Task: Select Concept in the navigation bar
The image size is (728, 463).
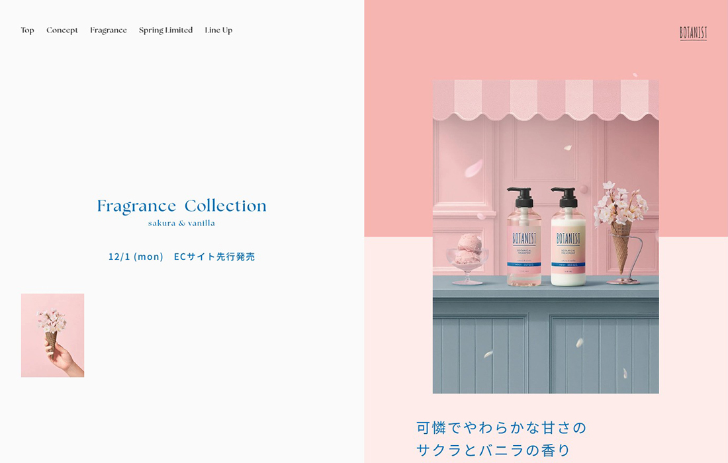Action: (x=62, y=30)
